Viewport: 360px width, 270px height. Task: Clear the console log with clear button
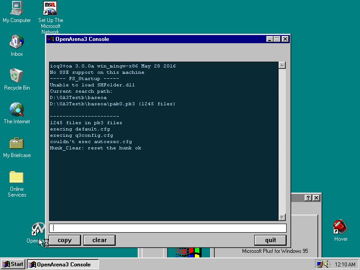click(x=99, y=240)
